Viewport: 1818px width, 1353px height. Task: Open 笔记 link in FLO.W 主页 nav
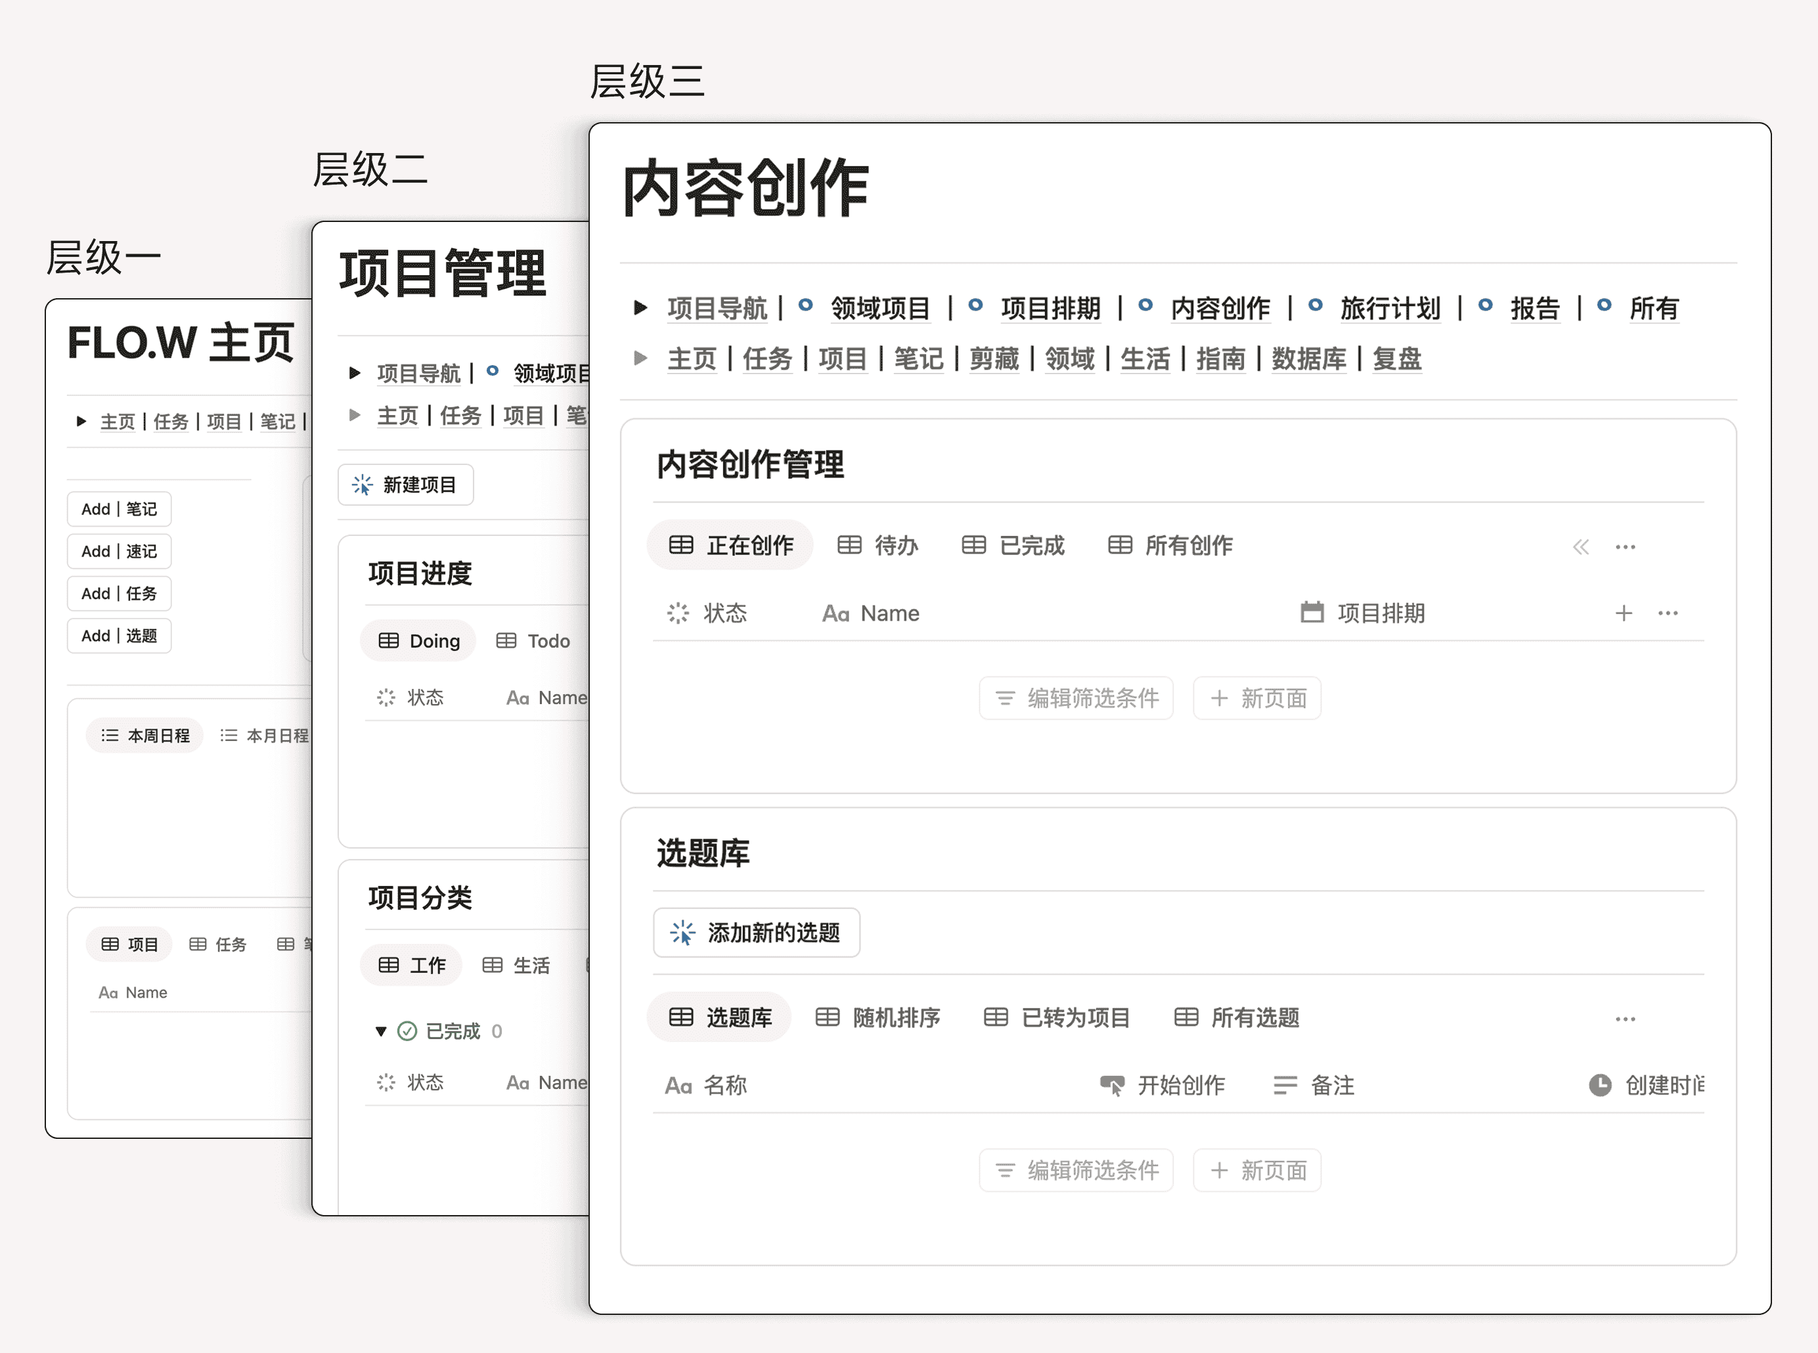pos(278,421)
